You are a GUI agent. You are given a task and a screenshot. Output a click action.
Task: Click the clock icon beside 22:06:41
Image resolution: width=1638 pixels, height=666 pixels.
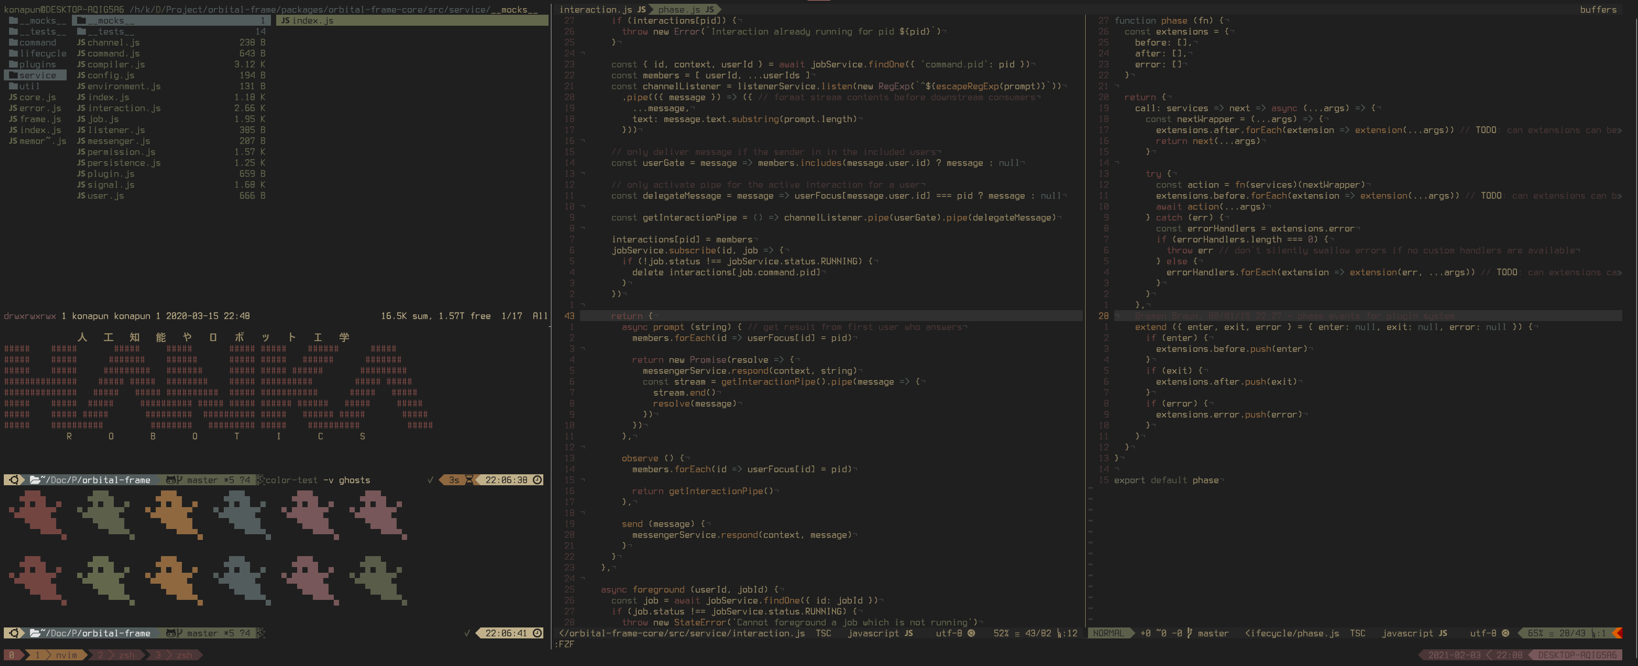tap(537, 633)
